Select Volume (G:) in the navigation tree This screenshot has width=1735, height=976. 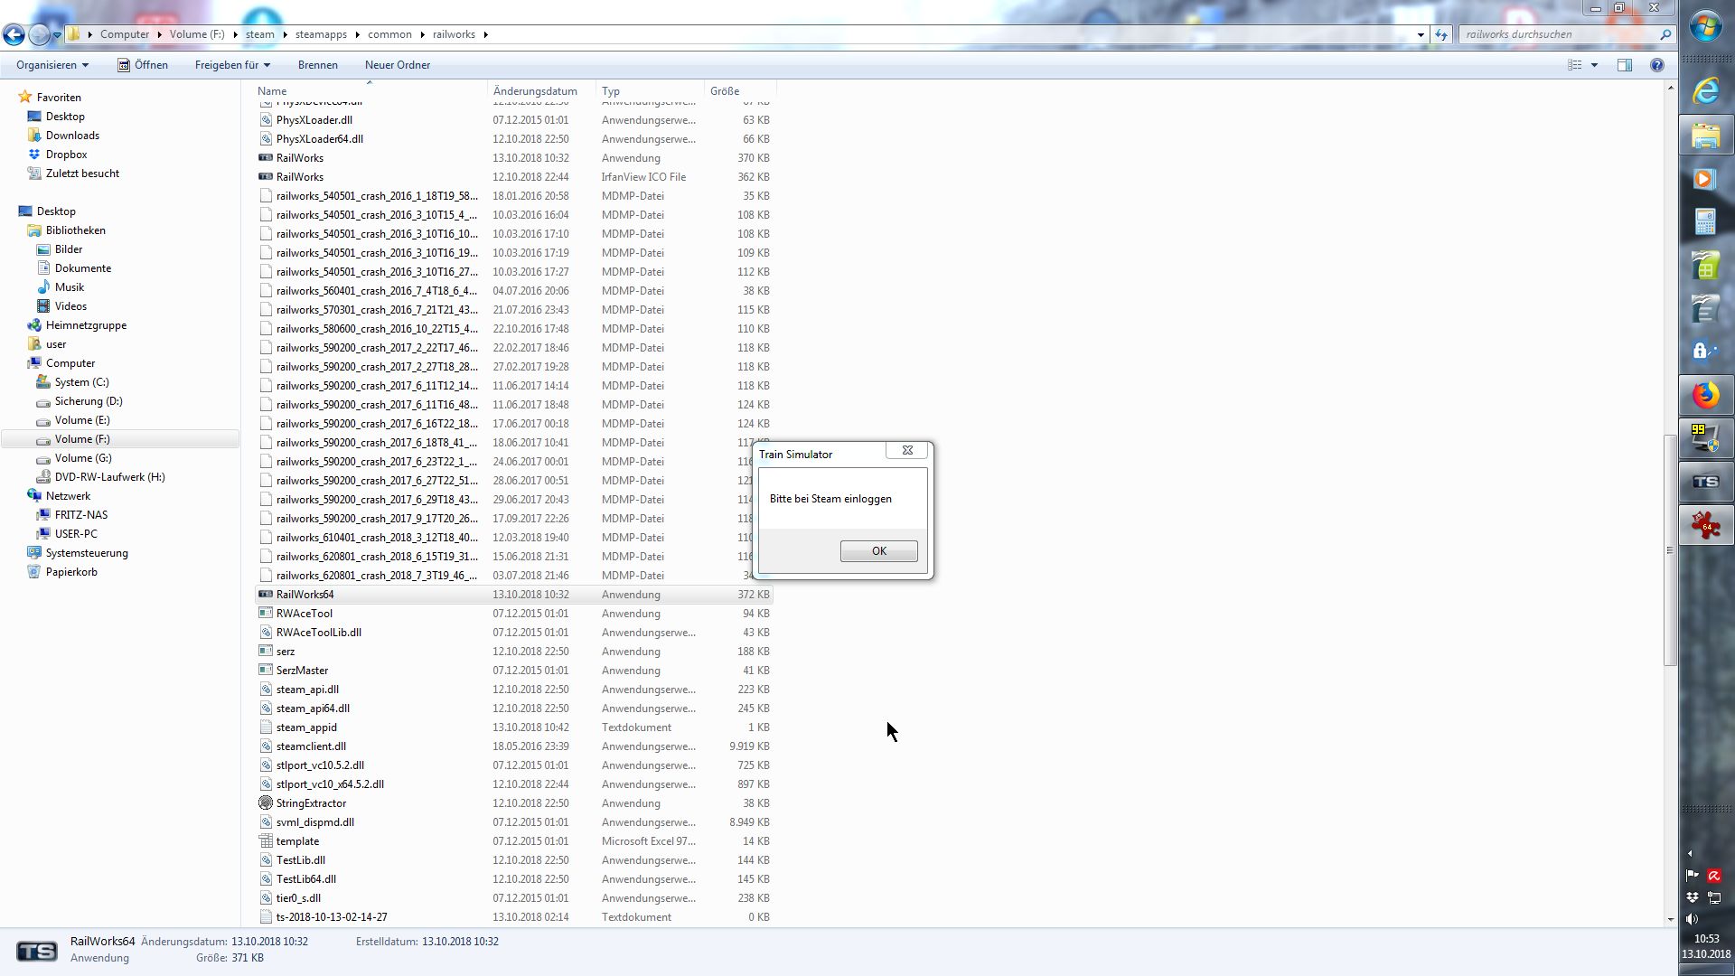[x=82, y=458]
